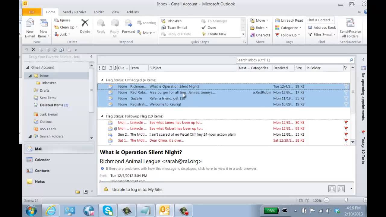Open the Categorize dropdown

point(288,28)
